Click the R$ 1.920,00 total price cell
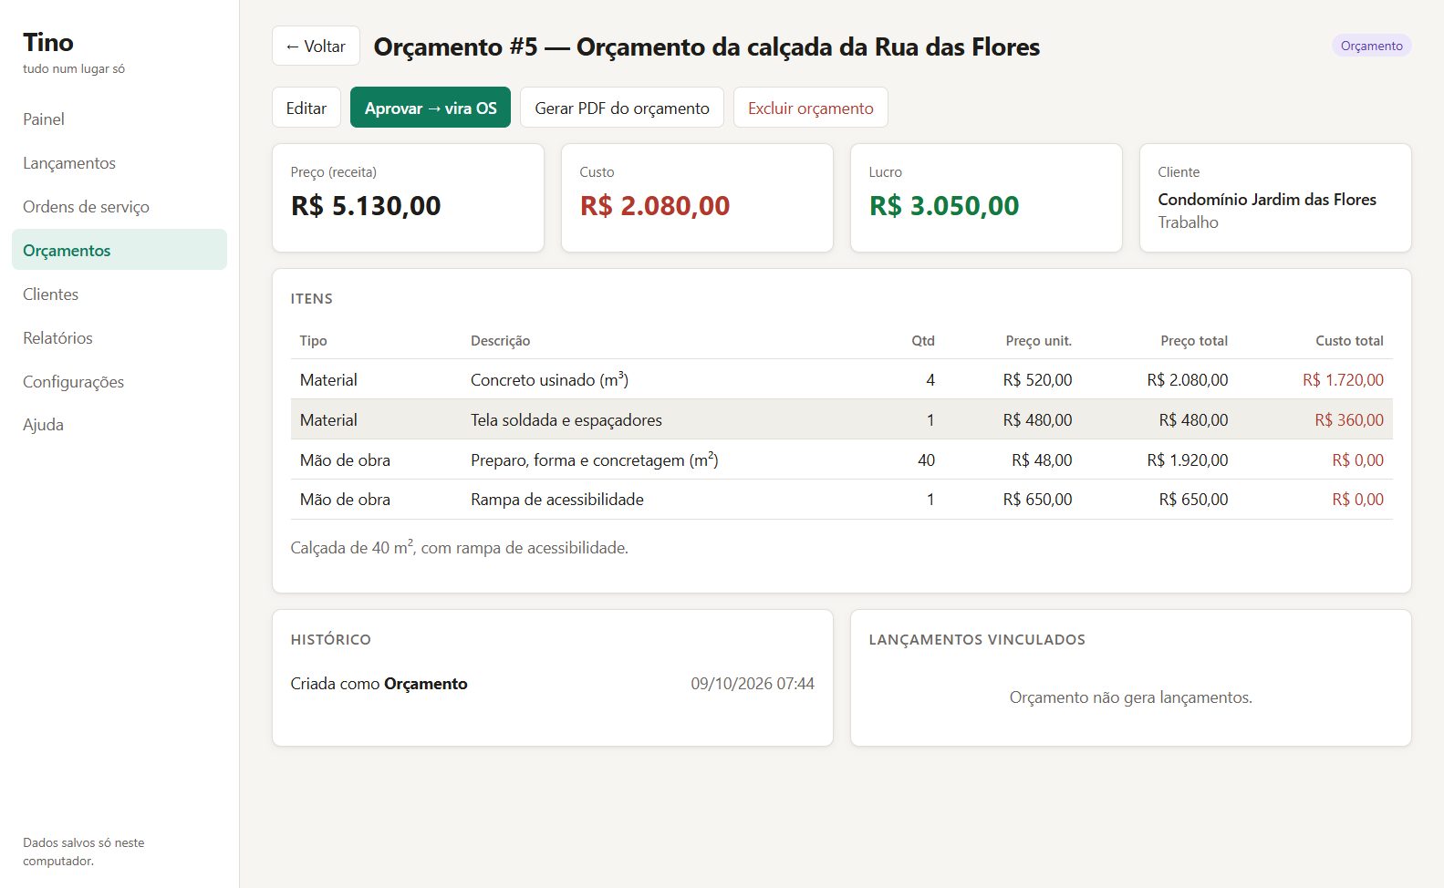1444x888 pixels. coord(1188,460)
